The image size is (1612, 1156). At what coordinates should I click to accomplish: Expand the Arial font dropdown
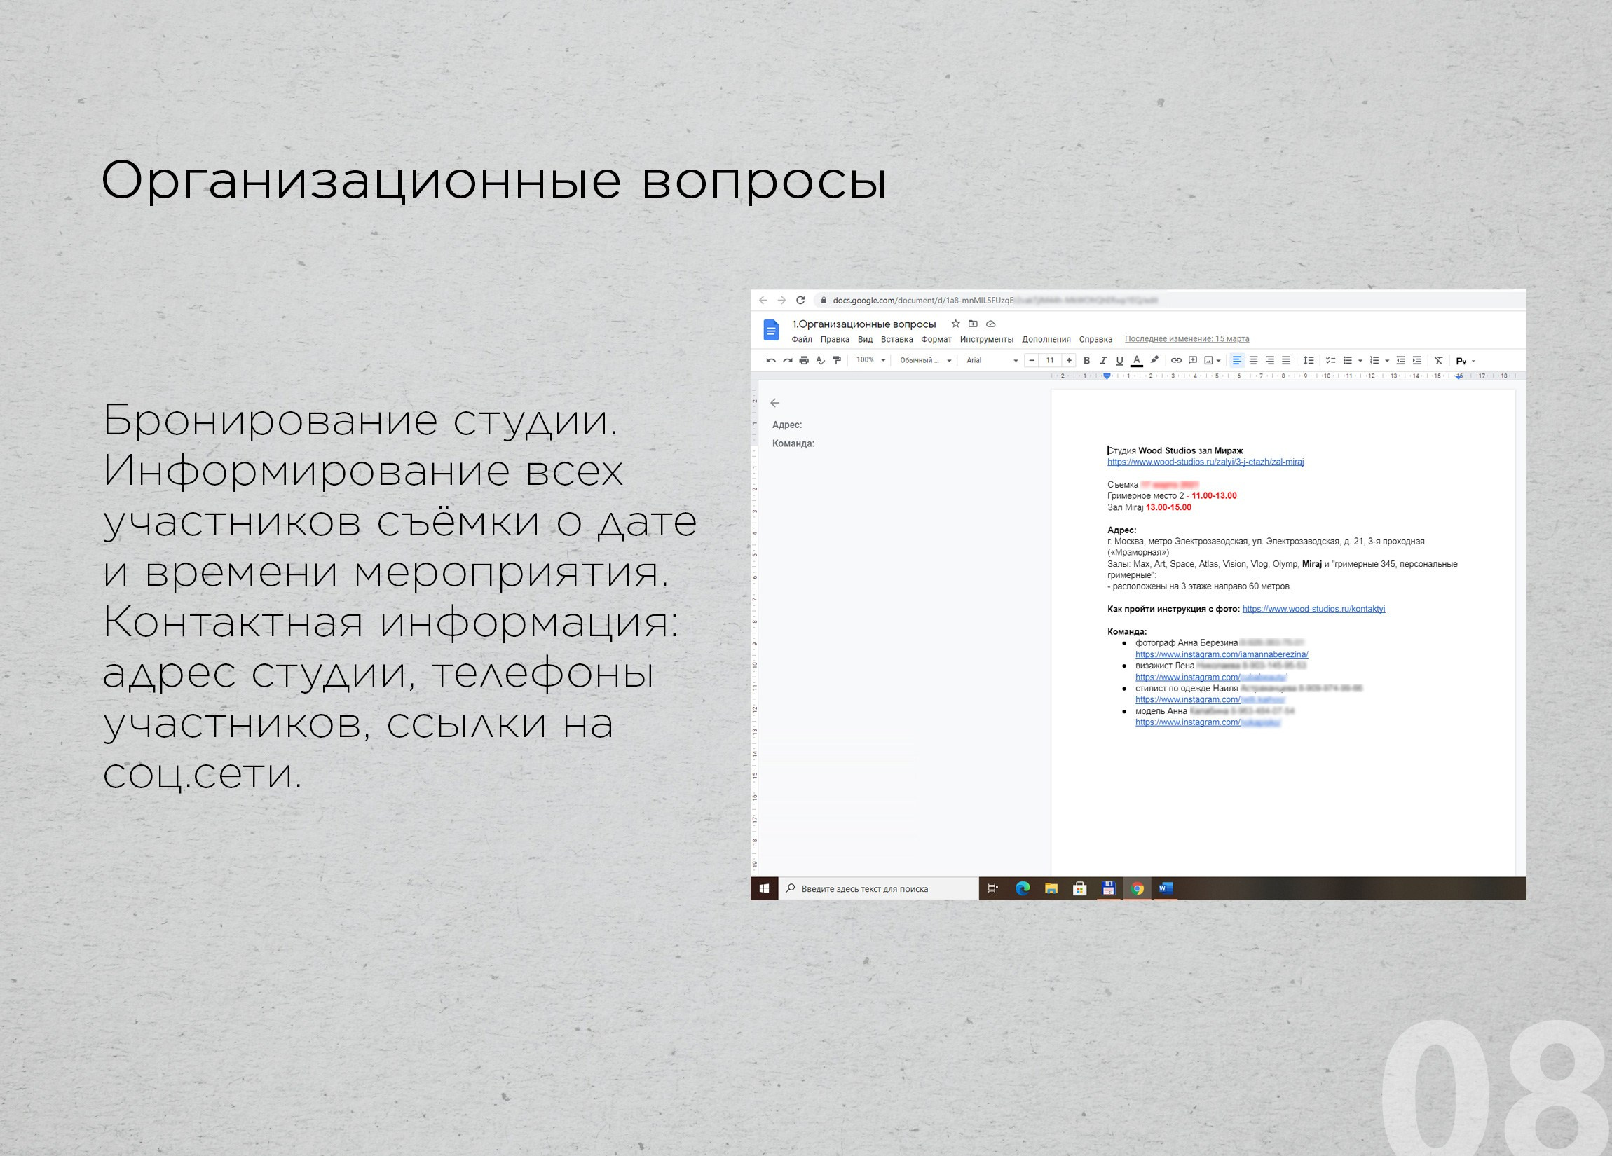point(992,360)
